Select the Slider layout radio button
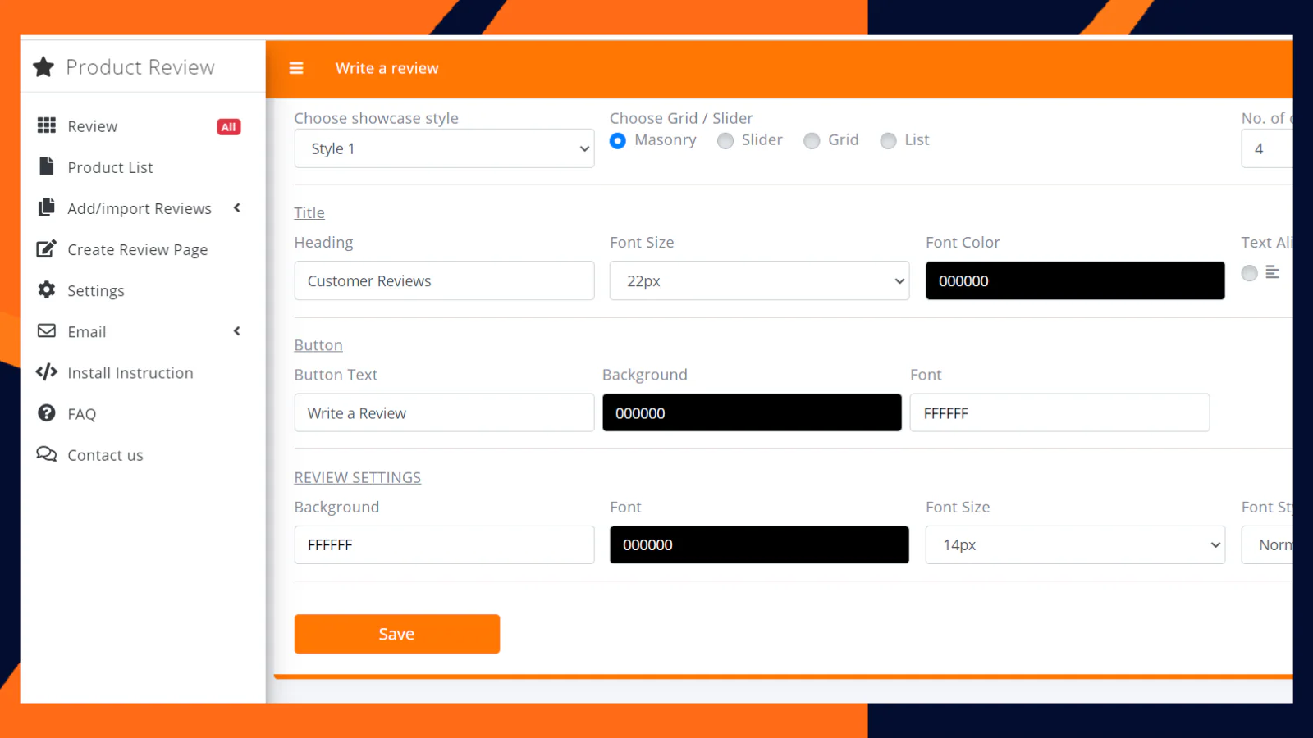The height and width of the screenshot is (738, 1313). tap(725, 141)
